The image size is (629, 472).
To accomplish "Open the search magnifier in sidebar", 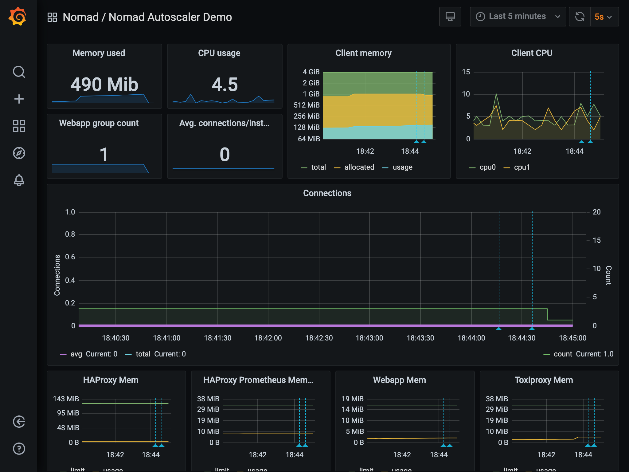I will tap(19, 72).
